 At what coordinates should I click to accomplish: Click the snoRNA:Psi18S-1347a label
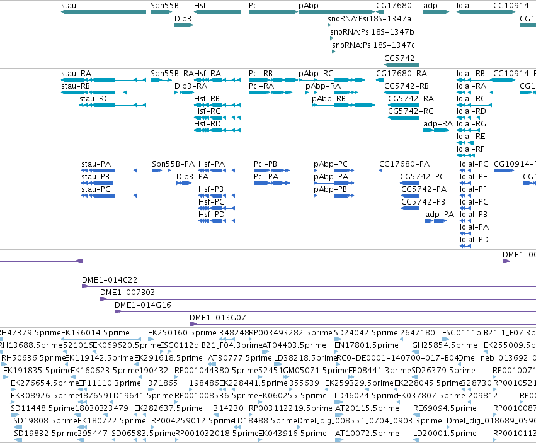(x=370, y=19)
